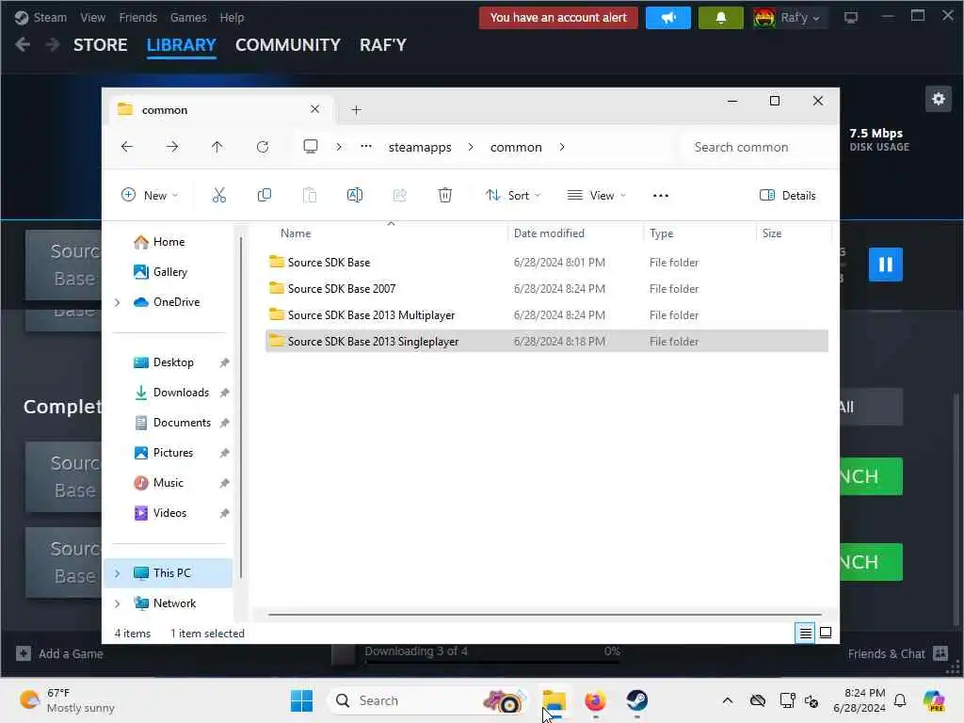Click the Steam announcements megaphone icon
The height and width of the screenshot is (723, 964).
click(x=668, y=18)
